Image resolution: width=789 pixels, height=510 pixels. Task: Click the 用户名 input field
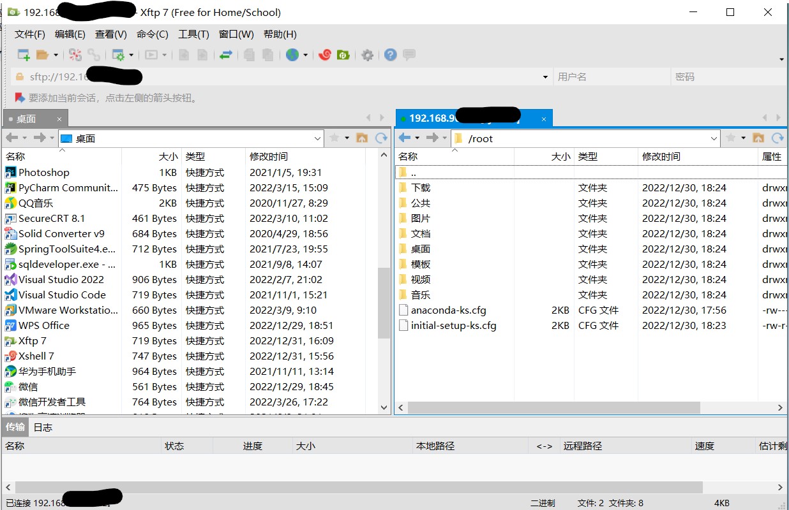pyautogui.click(x=612, y=76)
